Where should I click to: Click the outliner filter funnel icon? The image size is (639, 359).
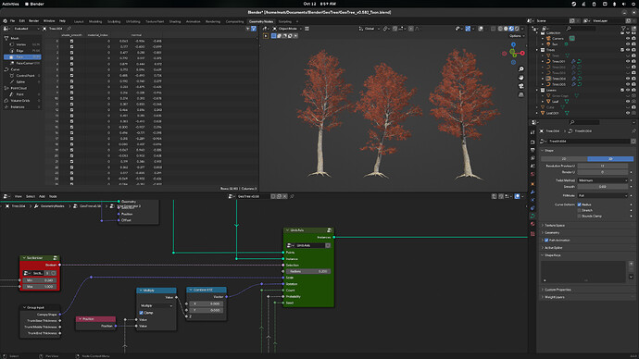(x=623, y=29)
